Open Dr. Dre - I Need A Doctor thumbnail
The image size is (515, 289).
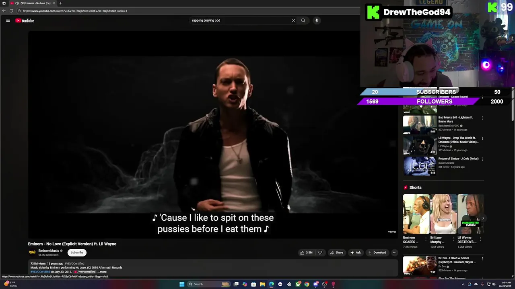coord(420,266)
